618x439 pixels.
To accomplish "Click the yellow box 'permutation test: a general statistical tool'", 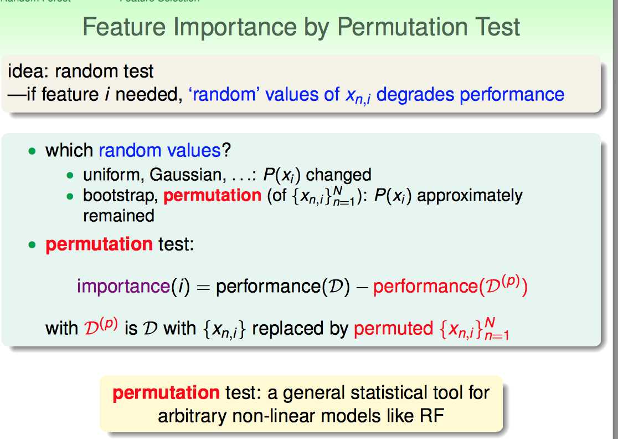I will (x=301, y=404).
